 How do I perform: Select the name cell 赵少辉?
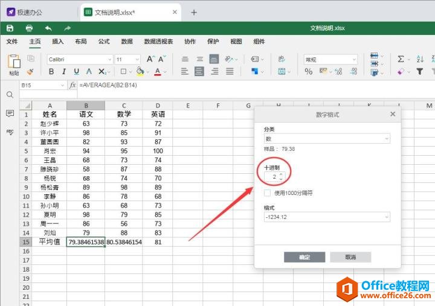point(50,124)
